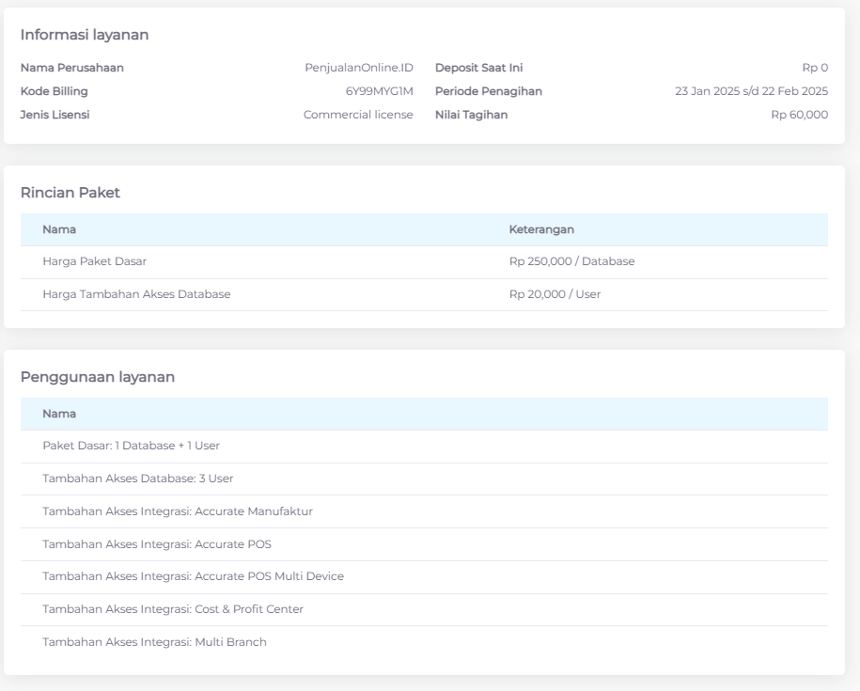Screen dimensions: 860x691
Task: Select the Accurate POS Multi Device row
Action: 193,576
